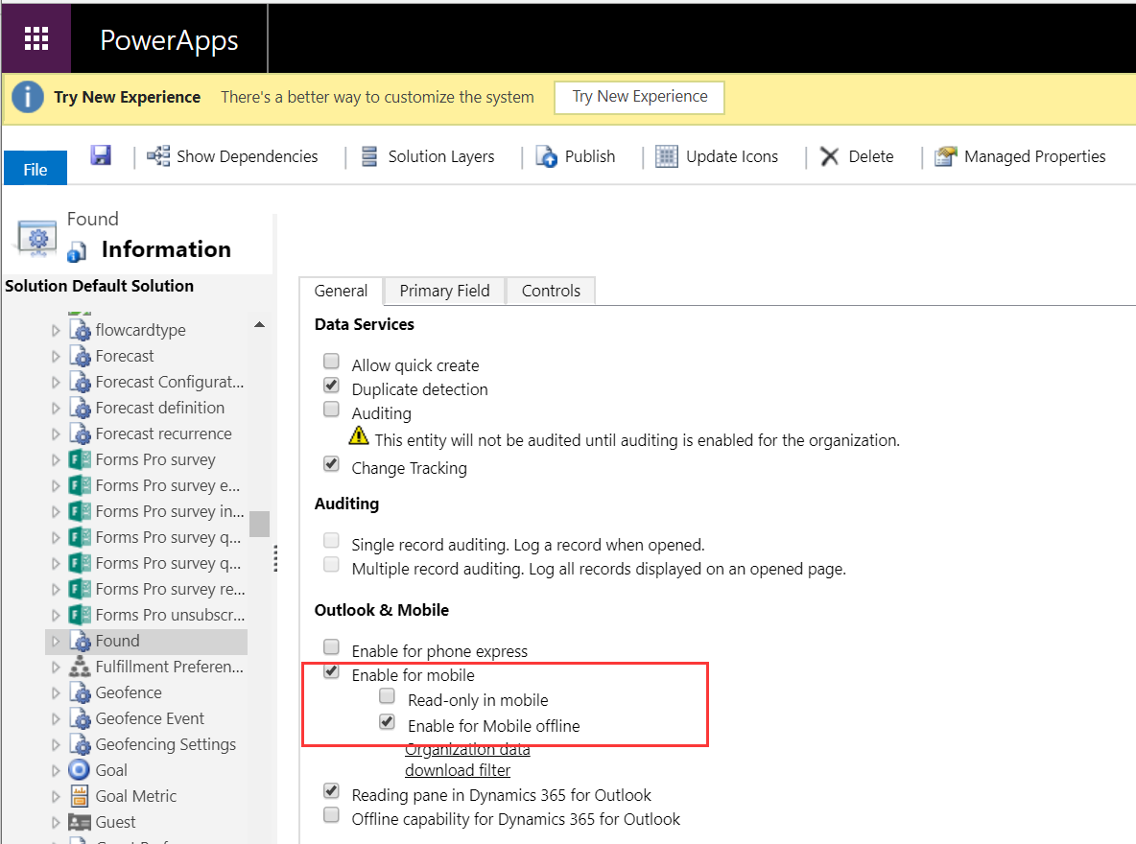Toggle Enable for mobile checkbox

tap(331, 670)
